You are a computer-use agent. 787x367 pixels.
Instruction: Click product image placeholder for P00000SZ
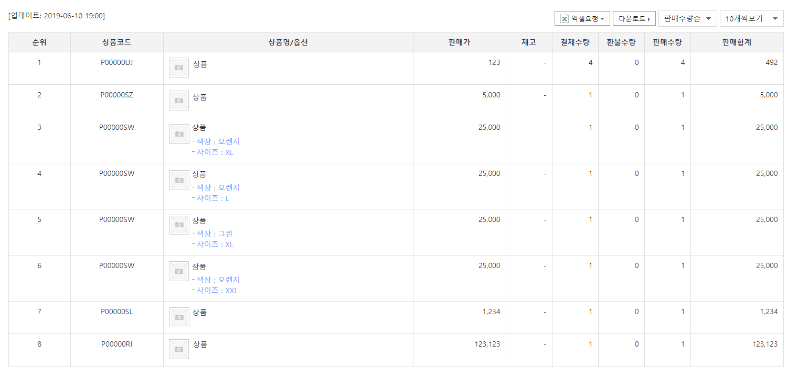tap(178, 100)
